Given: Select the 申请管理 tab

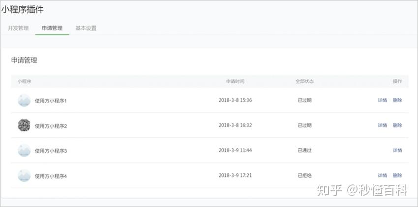Looking at the screenshot, I should pos(52,28).
